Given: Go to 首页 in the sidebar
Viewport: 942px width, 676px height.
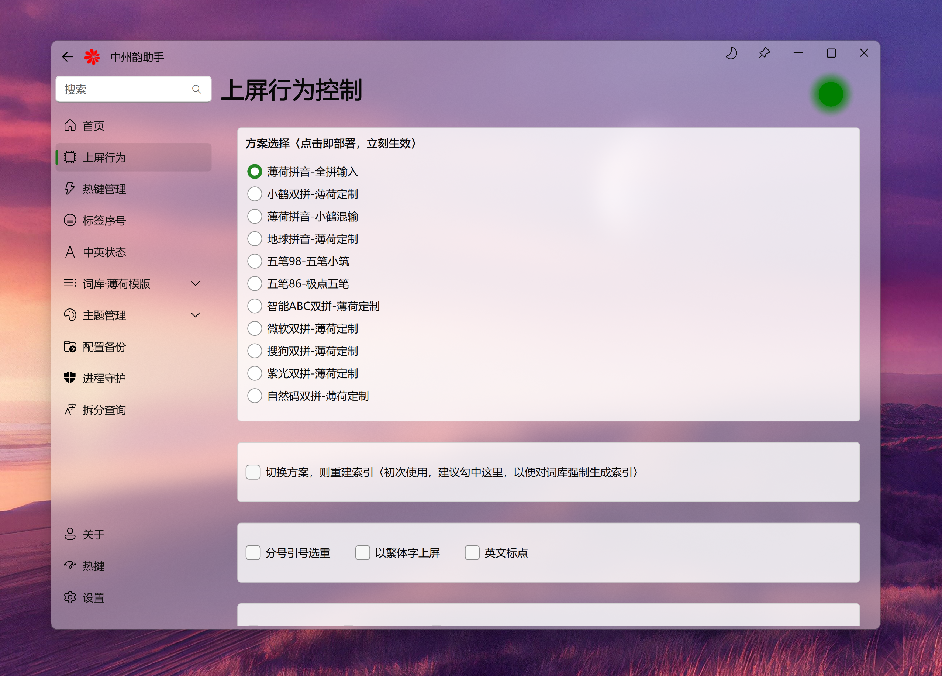Looking at the screenshot, I should [x=93, y=126].
